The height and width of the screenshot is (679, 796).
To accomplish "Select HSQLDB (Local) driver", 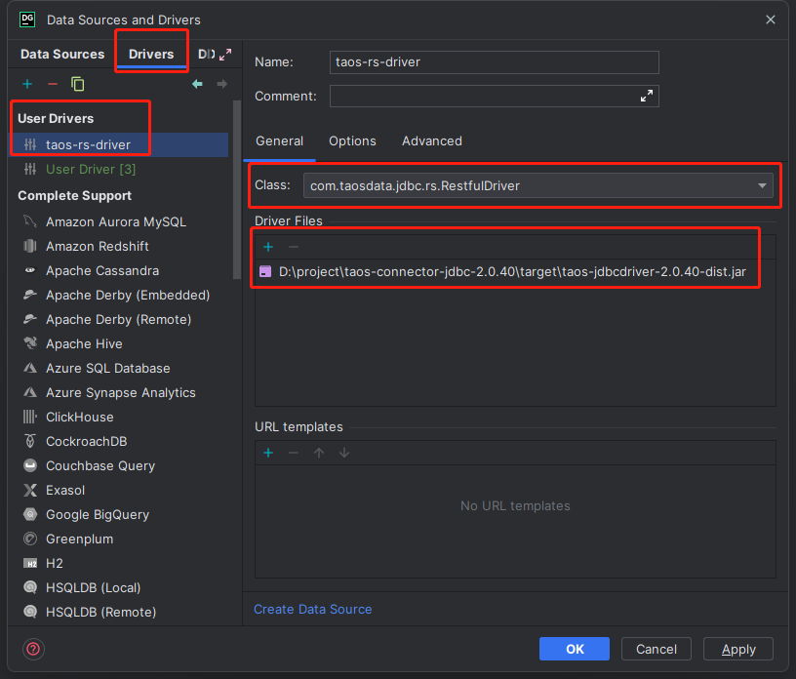I will [x=119, y=587].
